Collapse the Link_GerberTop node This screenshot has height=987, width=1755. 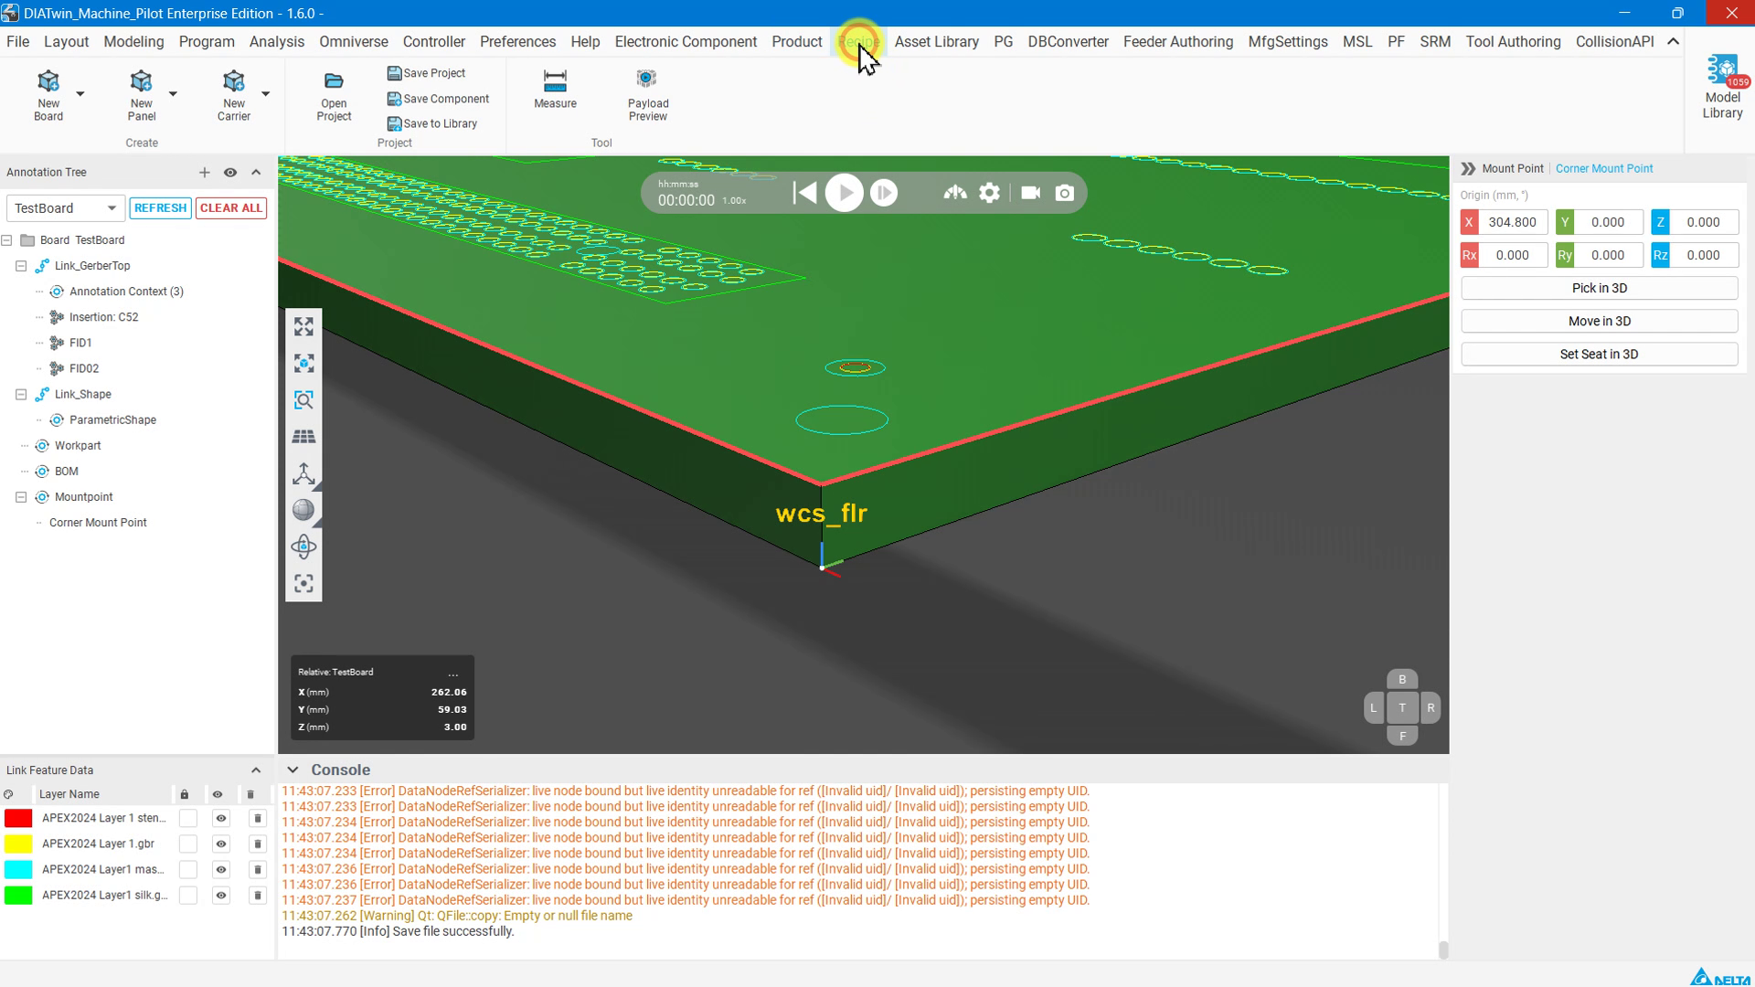click(21, 266)
